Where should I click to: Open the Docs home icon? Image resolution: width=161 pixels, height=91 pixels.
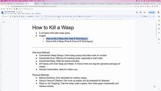[x=2, y=13]
